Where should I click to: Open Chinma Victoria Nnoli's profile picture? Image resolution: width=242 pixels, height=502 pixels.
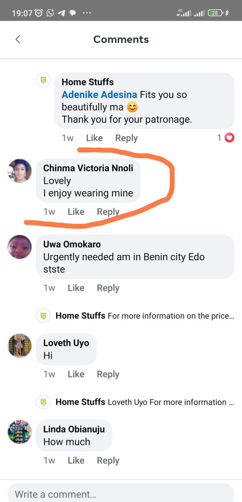pyautogui.click(x=20, y=171)
